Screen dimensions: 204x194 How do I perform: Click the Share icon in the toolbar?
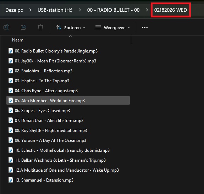[23, 27]
